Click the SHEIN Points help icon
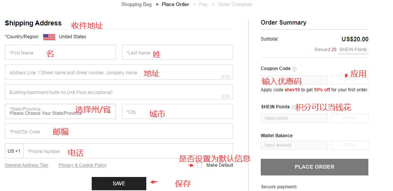 click(x=293, y=107)
